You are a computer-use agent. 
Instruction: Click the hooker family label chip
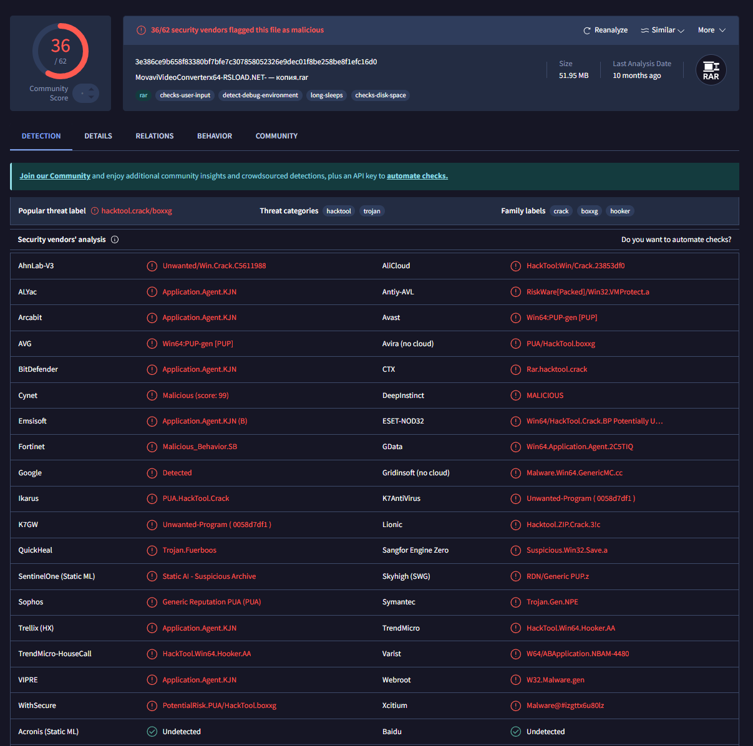(620, 211)
